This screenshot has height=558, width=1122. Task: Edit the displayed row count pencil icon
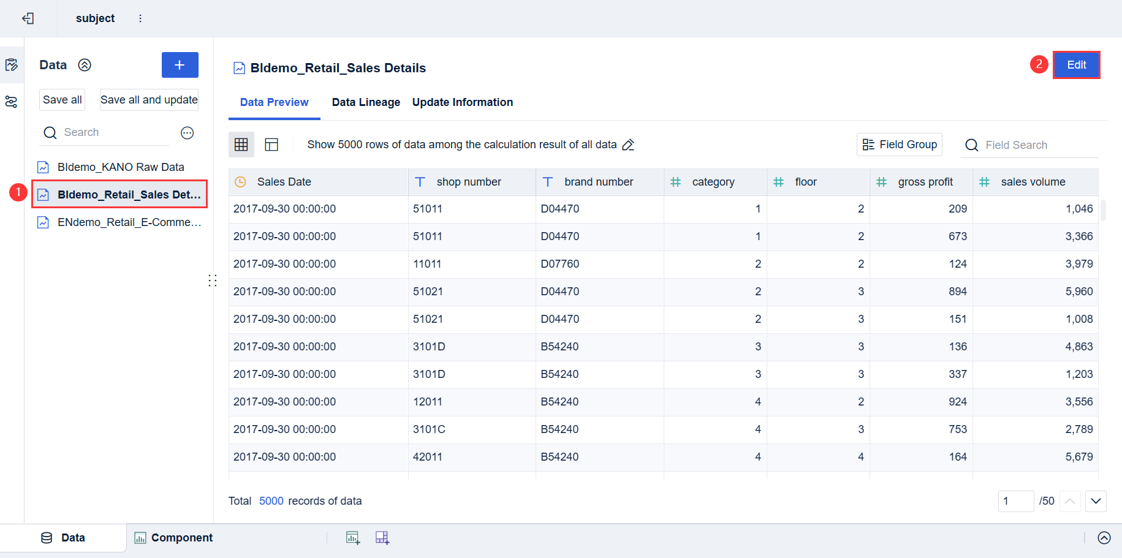coord(628,145)
